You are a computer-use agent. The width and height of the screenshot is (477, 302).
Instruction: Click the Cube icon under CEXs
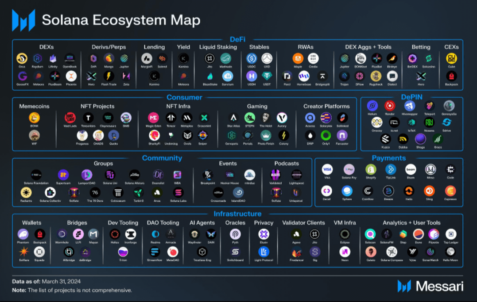click(451, 58)
